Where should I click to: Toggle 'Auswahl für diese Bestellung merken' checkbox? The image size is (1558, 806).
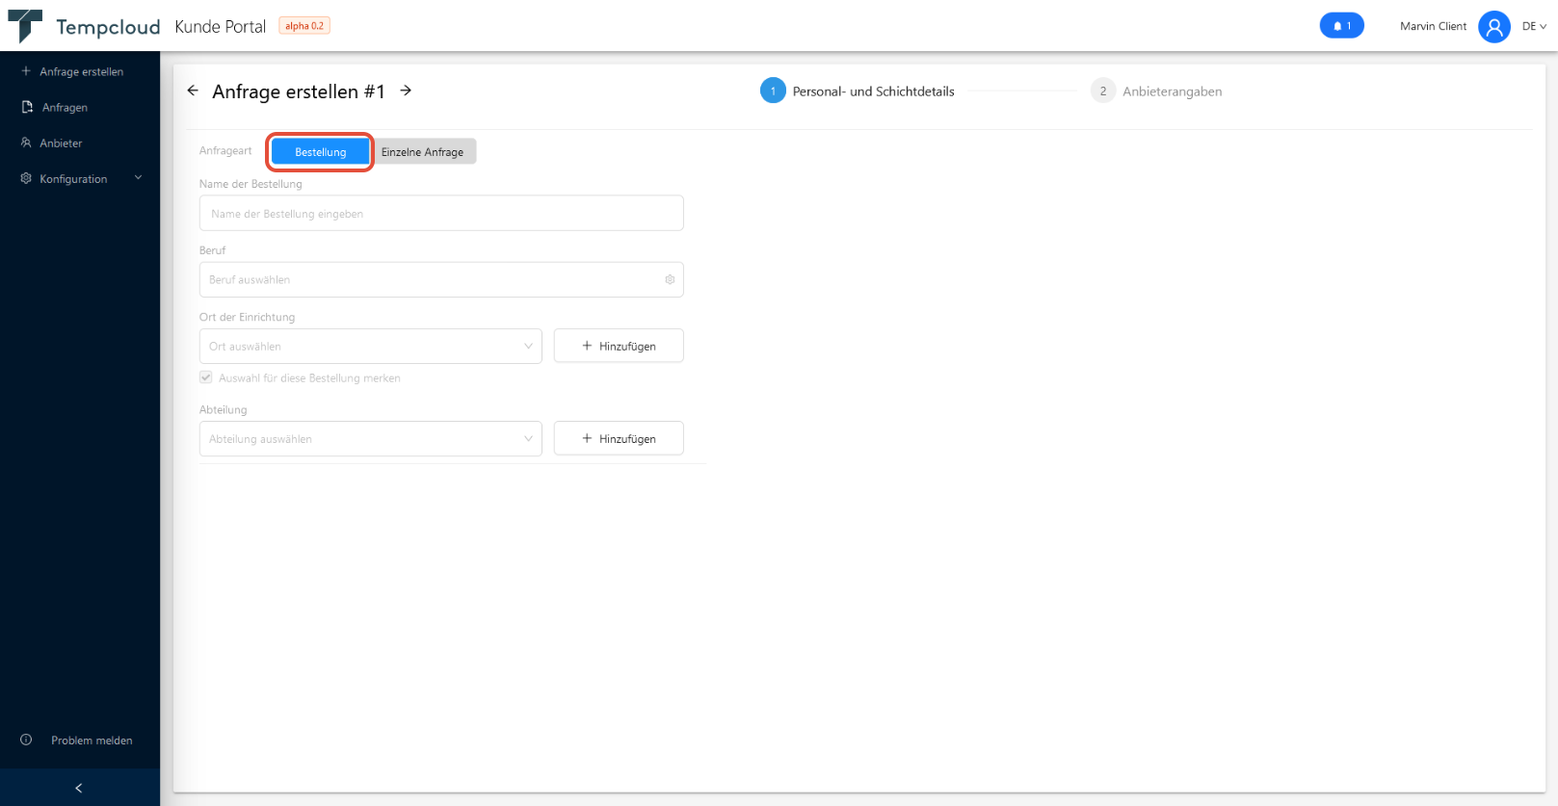[x=206, y=377]
